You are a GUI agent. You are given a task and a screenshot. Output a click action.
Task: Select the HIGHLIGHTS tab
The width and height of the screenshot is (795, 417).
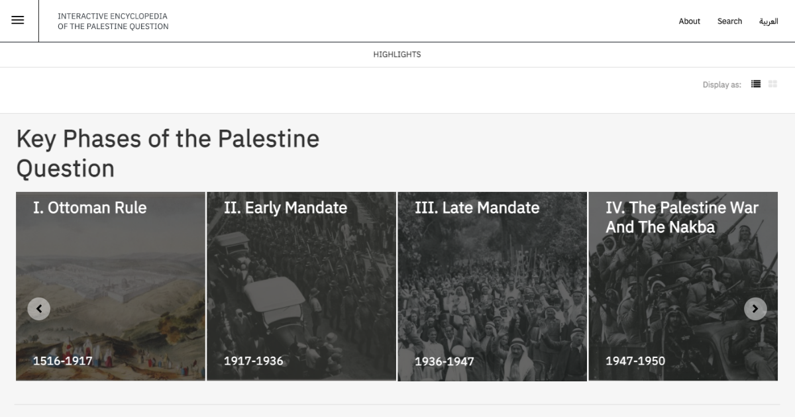point(397,54)
